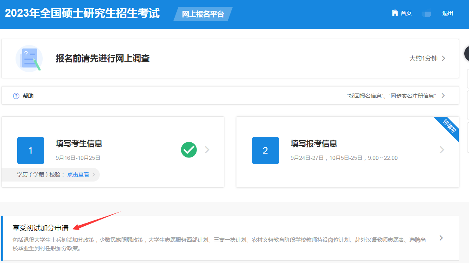
Task: Open 享受初试加分申请 section
Action: point(41,228)
